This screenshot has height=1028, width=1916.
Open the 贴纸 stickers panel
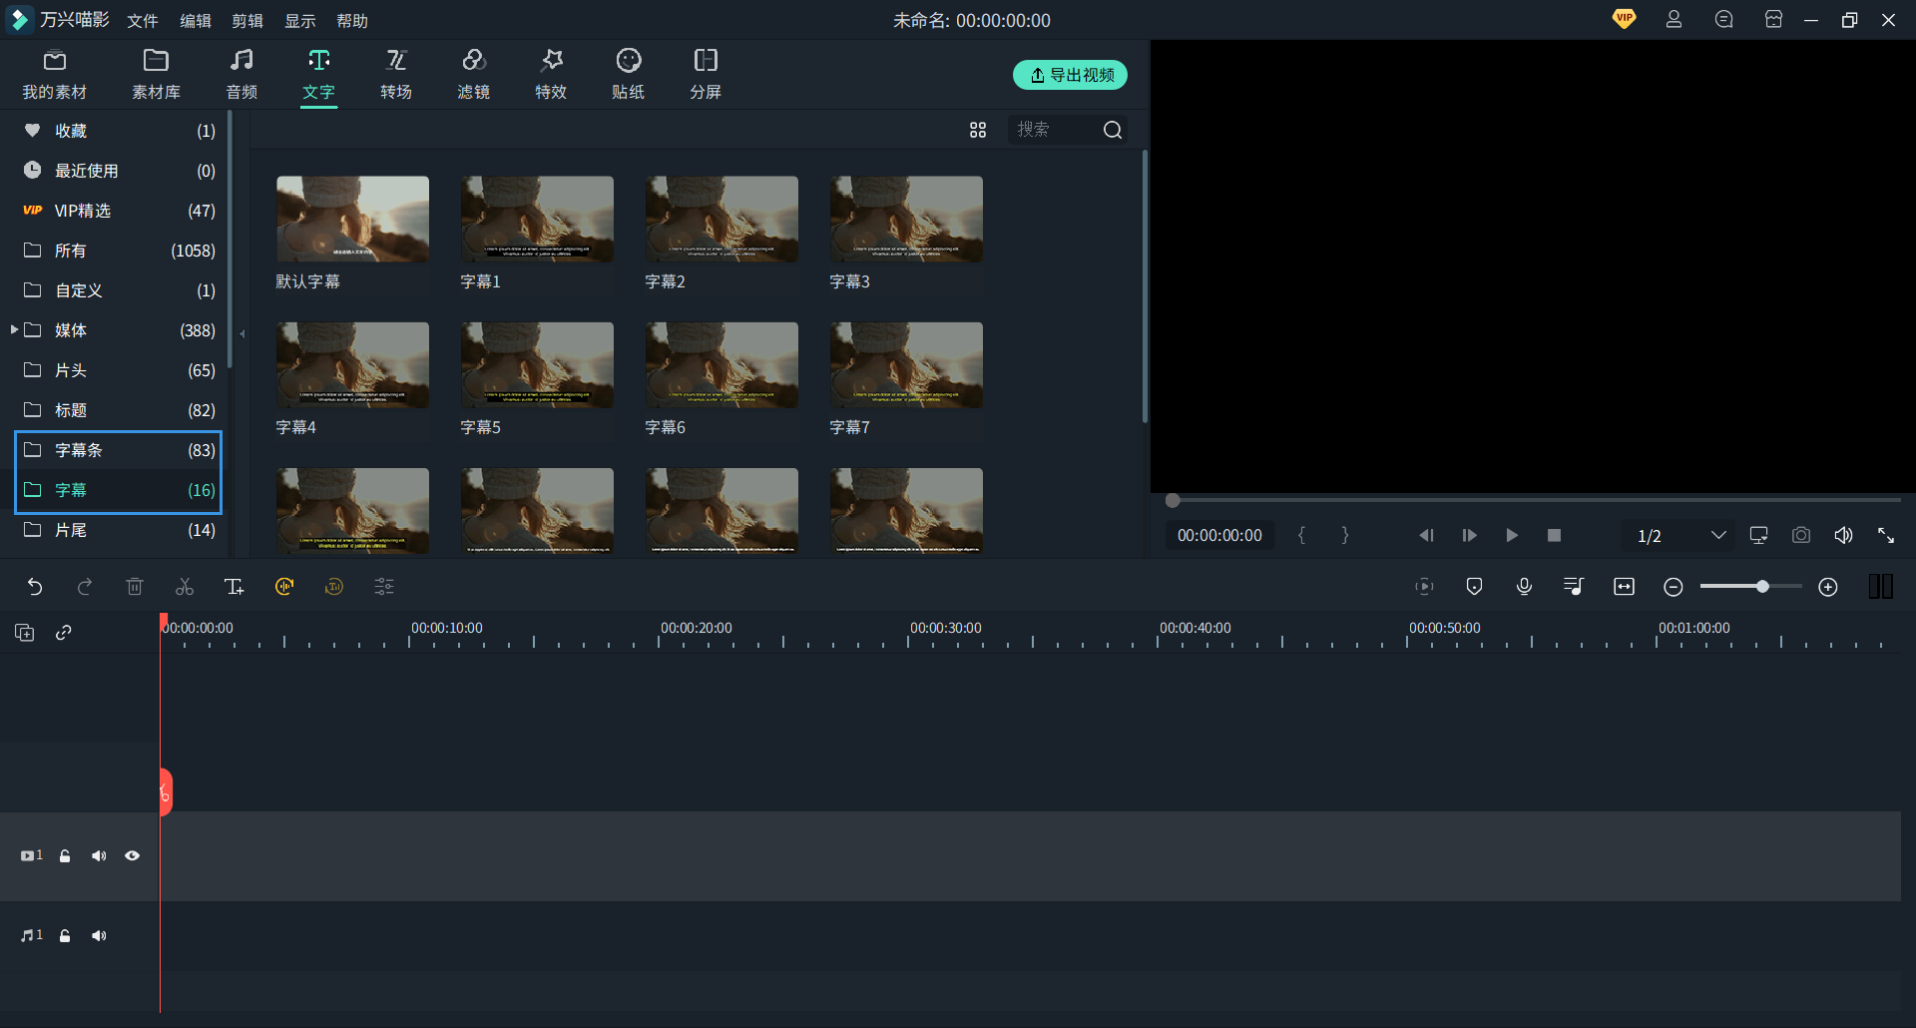(x=628, y=74)
